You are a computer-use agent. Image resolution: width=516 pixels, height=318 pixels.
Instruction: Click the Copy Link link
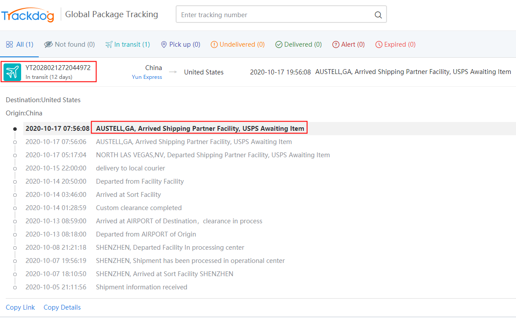[20, 307]
